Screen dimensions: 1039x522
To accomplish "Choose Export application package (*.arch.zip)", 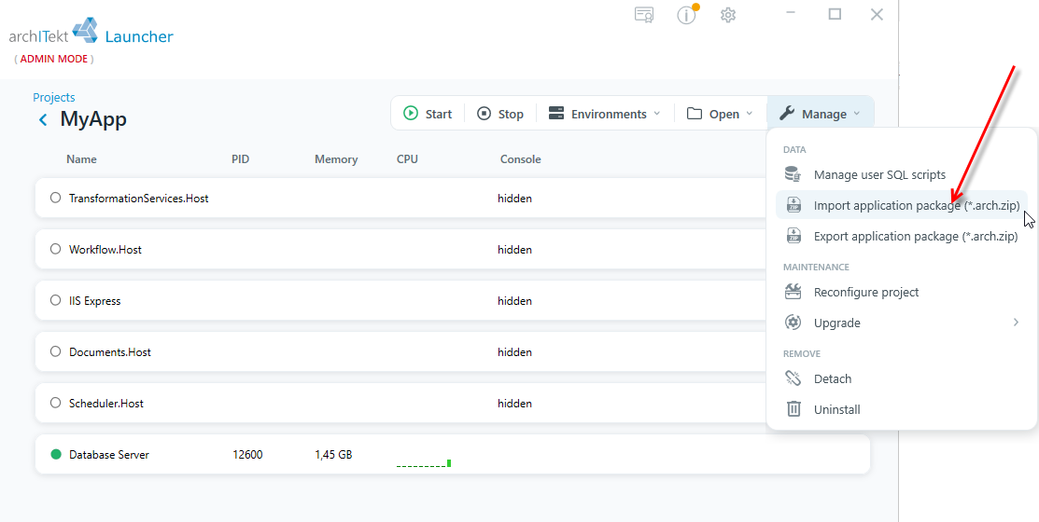I will tap(902, 236).
